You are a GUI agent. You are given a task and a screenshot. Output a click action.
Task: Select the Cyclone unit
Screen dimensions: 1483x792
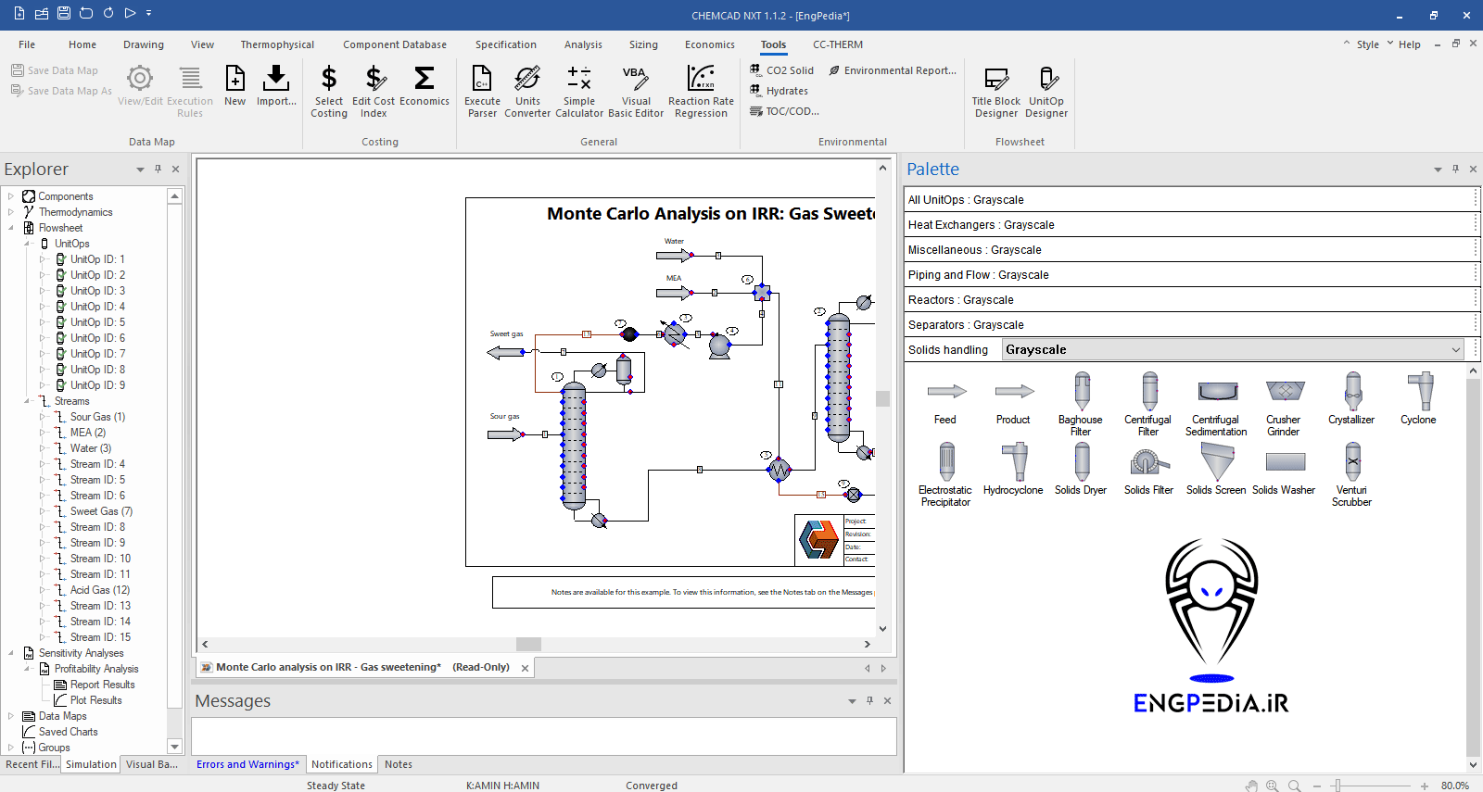point(1419,399)
